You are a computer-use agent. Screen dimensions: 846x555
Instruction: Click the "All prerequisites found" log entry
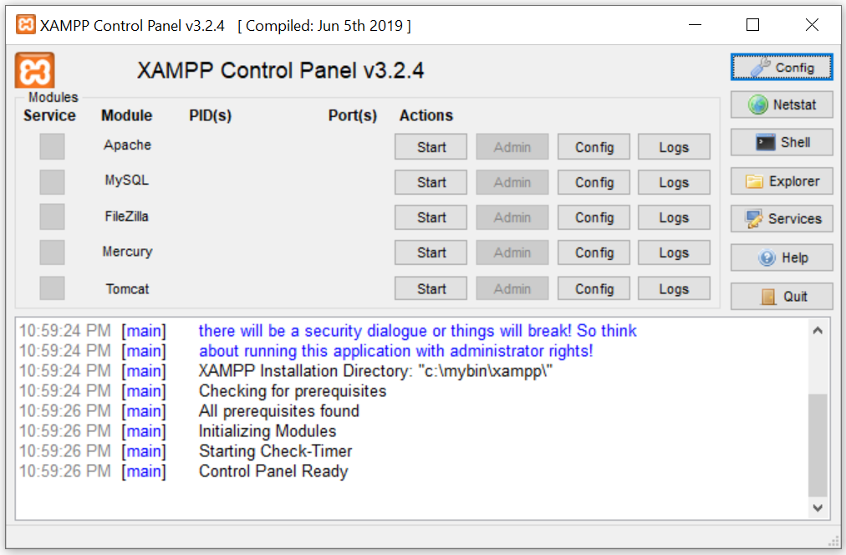pos(278,411)
